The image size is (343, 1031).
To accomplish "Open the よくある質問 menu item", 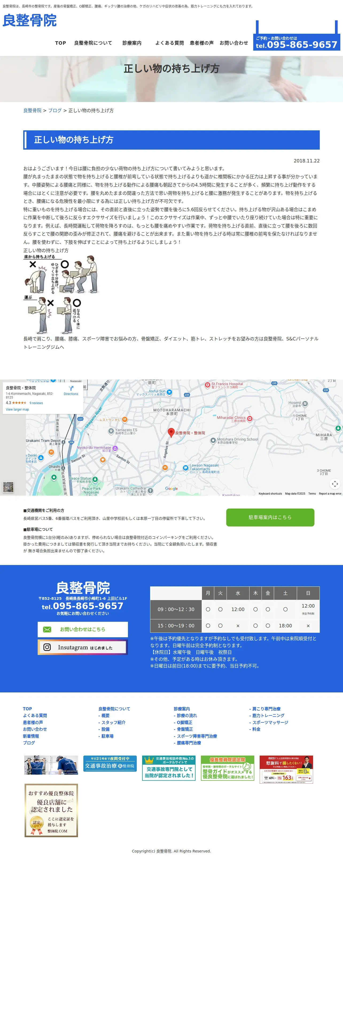I will [x=169, y=43].
